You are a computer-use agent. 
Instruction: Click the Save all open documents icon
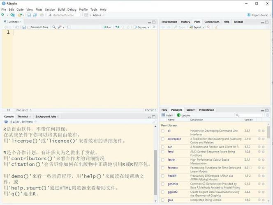tap(35, 15)
